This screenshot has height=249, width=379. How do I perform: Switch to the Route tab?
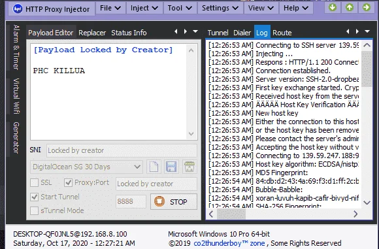(282, 33)
